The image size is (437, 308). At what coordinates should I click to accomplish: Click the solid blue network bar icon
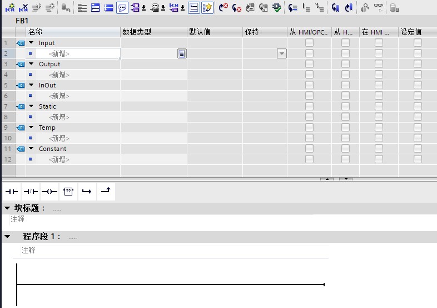pos(108,8)
